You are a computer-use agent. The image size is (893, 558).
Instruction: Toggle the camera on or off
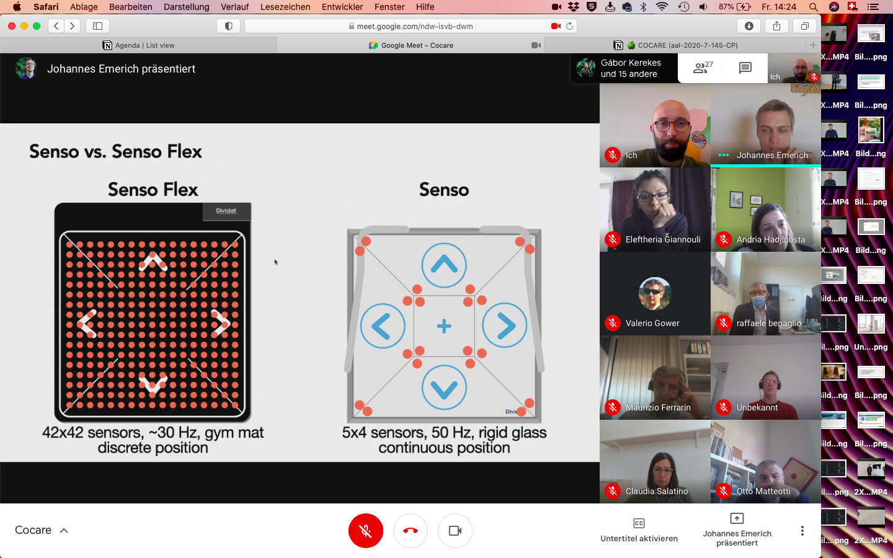(455, 531)
